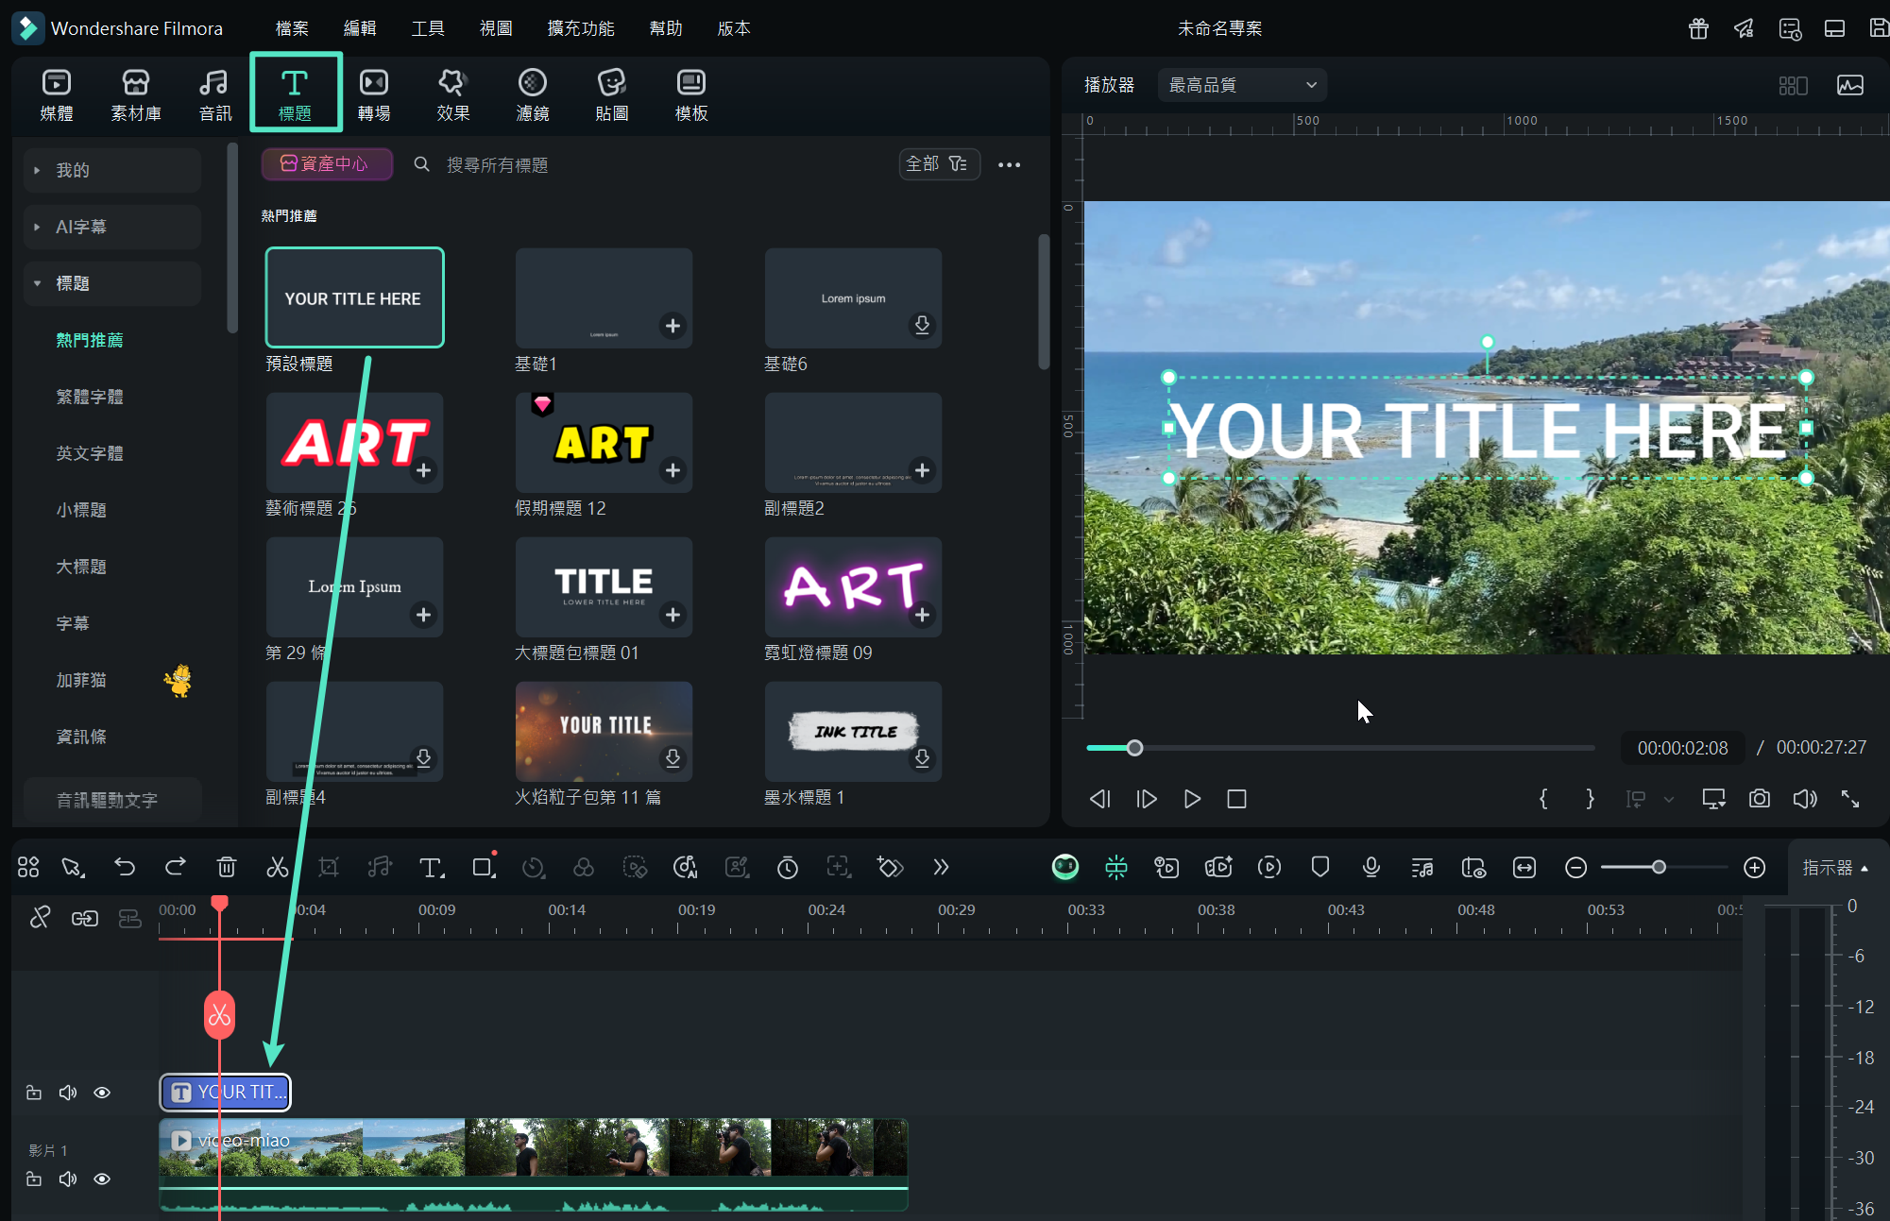Click the volume speaker icon in player
The image size is (1890, 1221).
(1805, 799)
